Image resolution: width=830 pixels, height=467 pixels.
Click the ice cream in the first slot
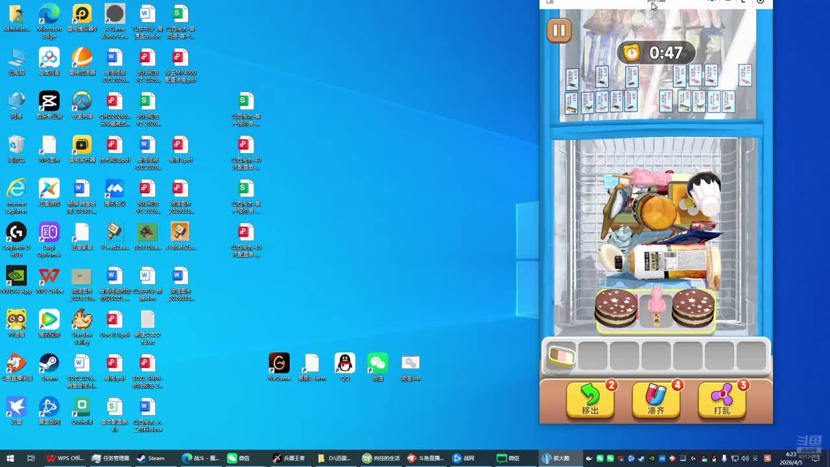click(562, 356)
